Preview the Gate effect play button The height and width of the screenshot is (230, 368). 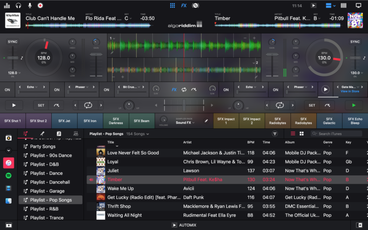(x=325, y=90)
